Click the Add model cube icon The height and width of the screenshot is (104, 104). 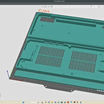click(42, 6)
